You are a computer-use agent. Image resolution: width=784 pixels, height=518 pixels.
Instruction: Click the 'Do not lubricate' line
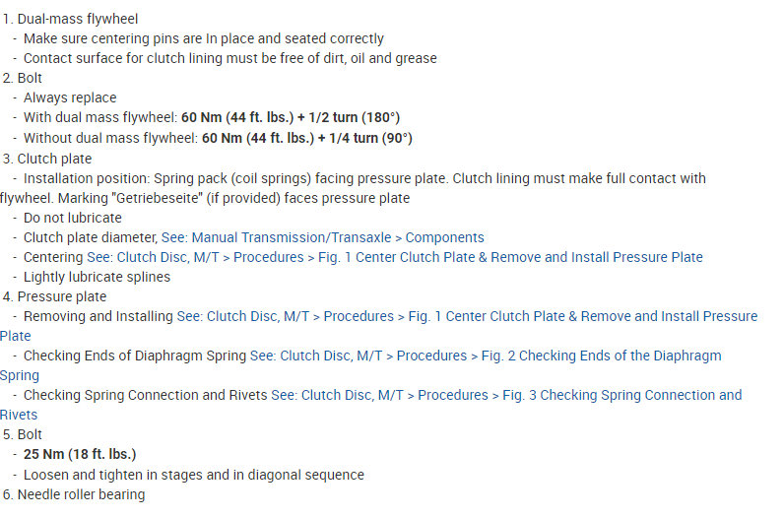(72, 218)
